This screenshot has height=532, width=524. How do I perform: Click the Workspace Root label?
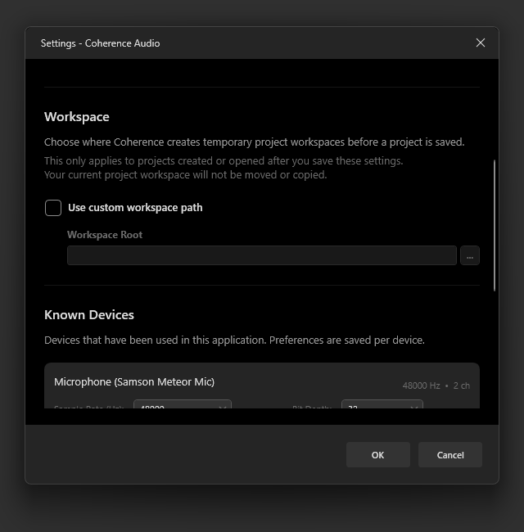click(x=105, y=235)
